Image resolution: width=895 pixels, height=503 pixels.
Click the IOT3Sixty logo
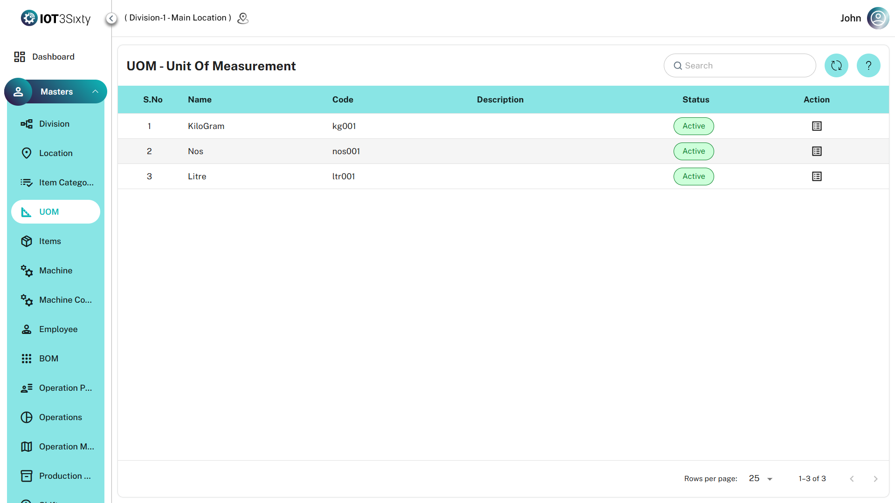pyautogui.click(x=56, y=18)
